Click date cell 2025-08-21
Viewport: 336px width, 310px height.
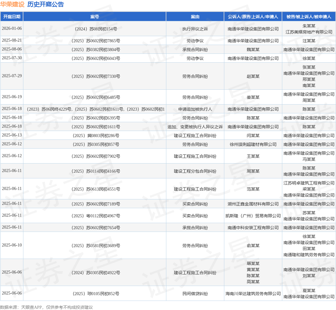12,40
